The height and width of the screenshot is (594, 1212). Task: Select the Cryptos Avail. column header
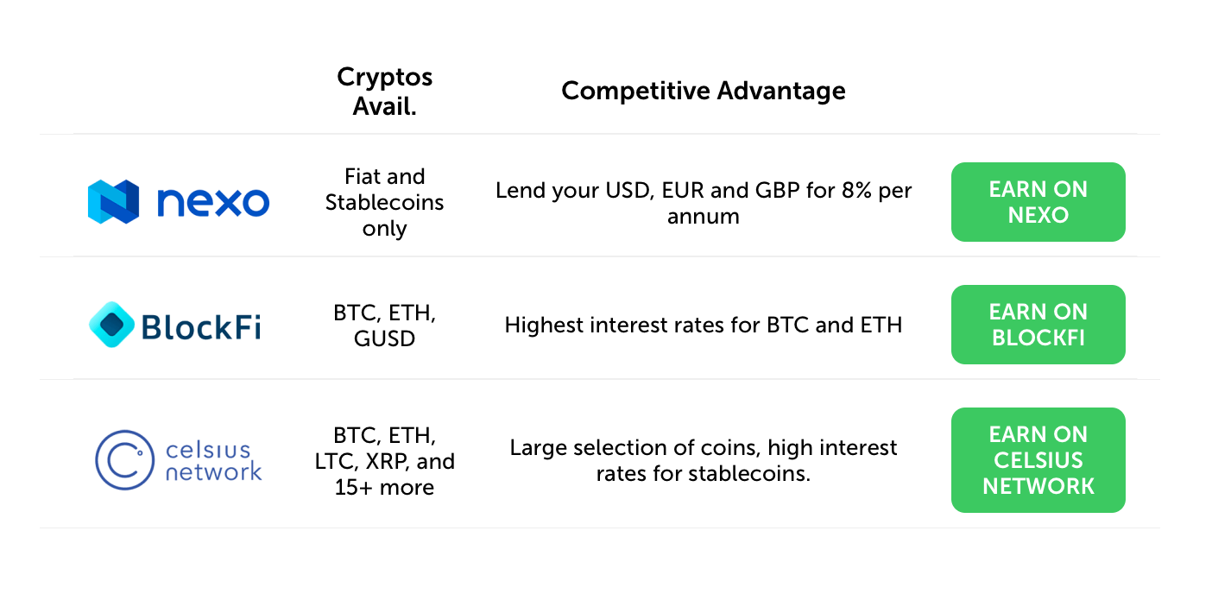point(384,90)
